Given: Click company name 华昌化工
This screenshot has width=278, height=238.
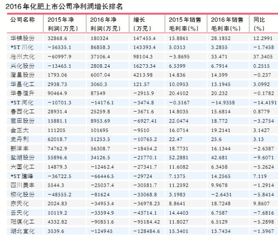Looking at the screenshot, I should 23,84.
